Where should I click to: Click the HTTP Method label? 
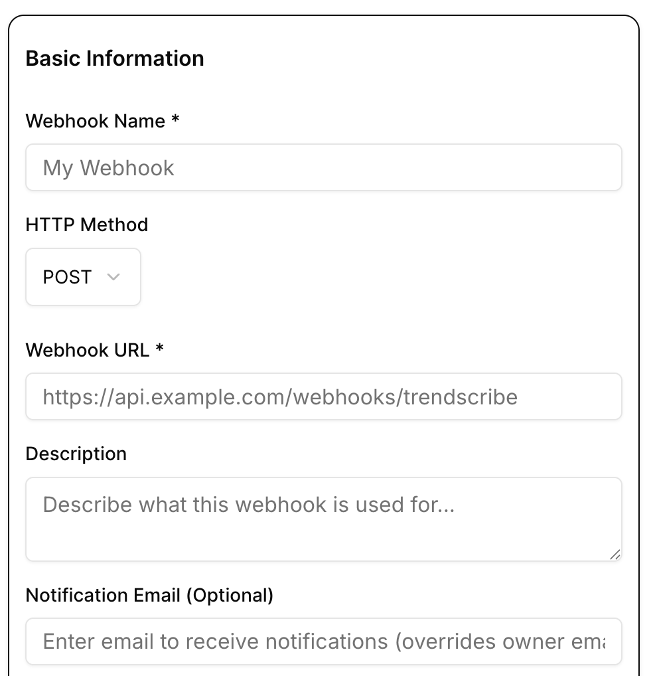pyautogui.click(x=87, y=224)
